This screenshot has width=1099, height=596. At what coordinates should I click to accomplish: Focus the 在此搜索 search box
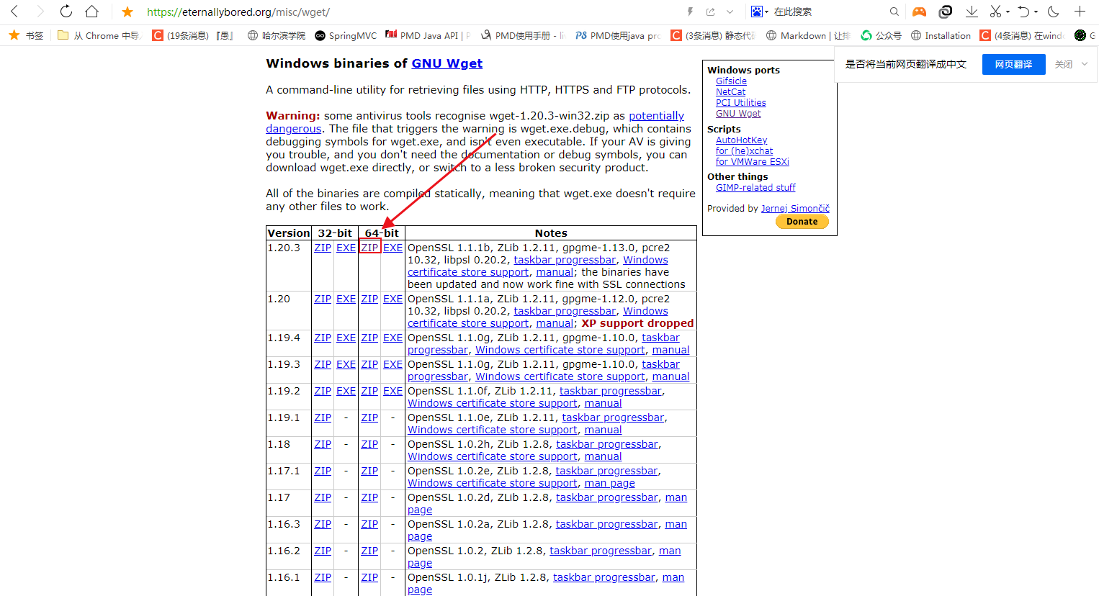pos(828,12)
